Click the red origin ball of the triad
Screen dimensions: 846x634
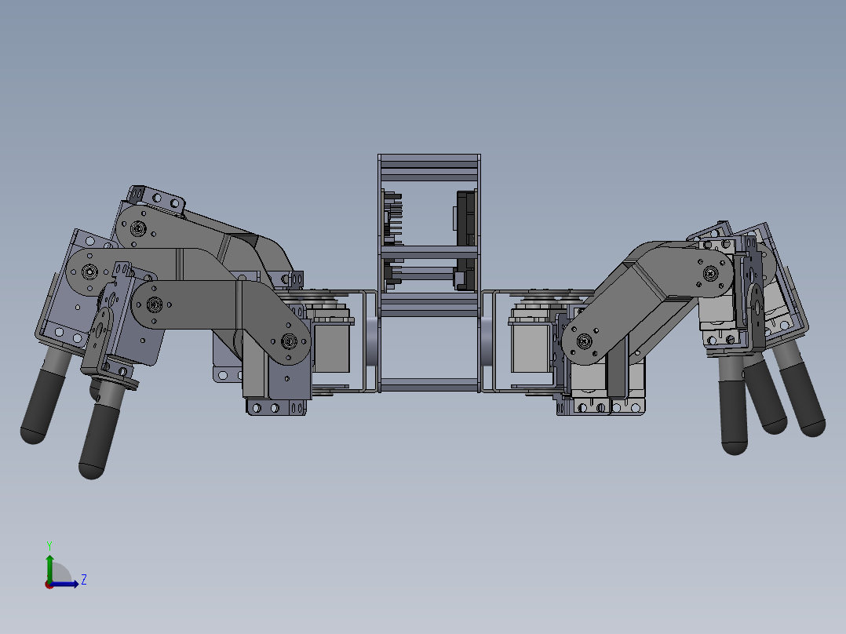click(49, 585)
